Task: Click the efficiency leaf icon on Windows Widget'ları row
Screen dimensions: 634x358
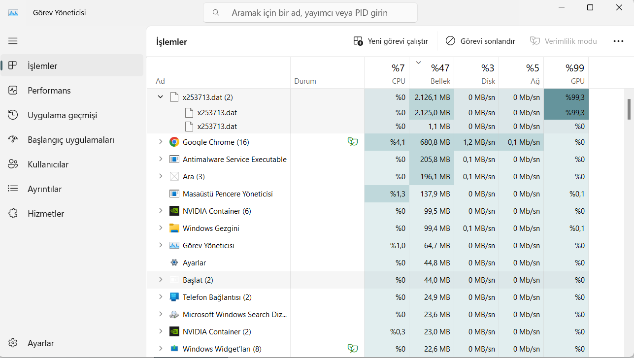Action: tap(353, 349)
